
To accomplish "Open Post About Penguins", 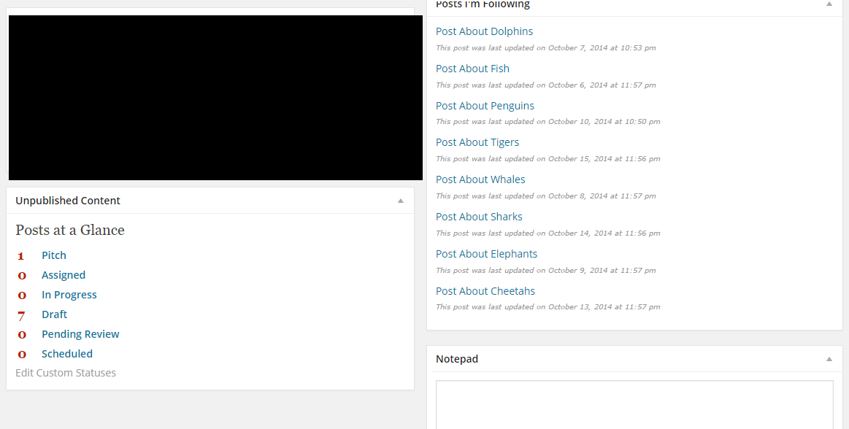I will [485, 106].
